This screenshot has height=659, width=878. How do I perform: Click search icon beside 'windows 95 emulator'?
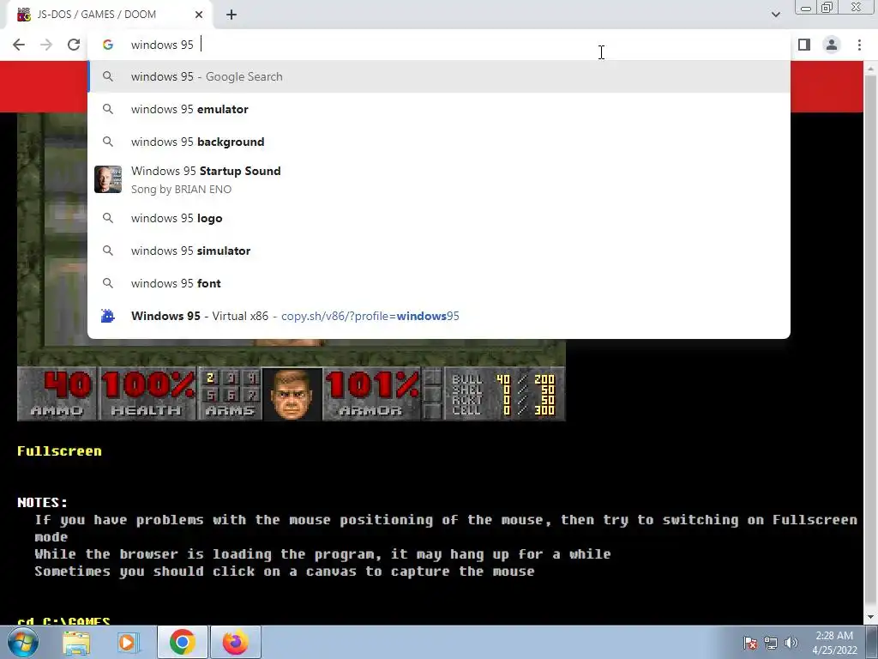pos(107,109)
